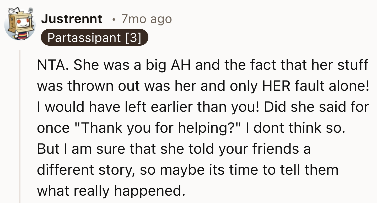Click the last line "what really happened."
Screen dimensions: 377x203
coord(109,191)
